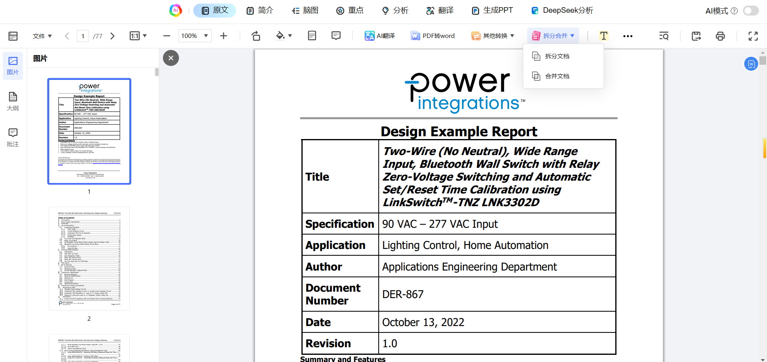Choose 合并文档 from the menu
The image size is (767, 362).
563,76
